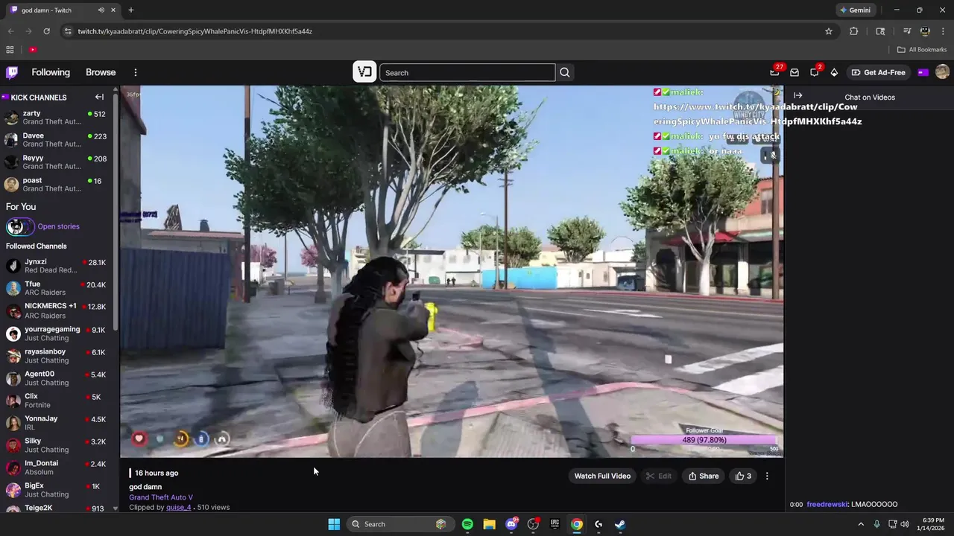Open yourragegaming followed channel
Viewport: 954px width, 536px height.
[x=56, y=334]
